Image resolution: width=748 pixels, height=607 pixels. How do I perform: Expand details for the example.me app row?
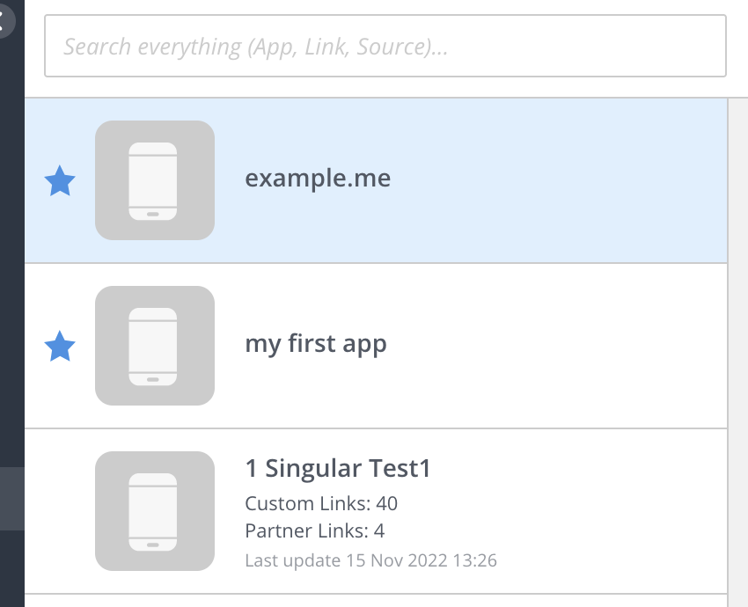click(x=378, y=179)
